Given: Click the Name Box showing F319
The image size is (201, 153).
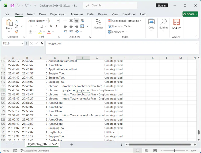Looking at the screenshot, I should point(13,43).
